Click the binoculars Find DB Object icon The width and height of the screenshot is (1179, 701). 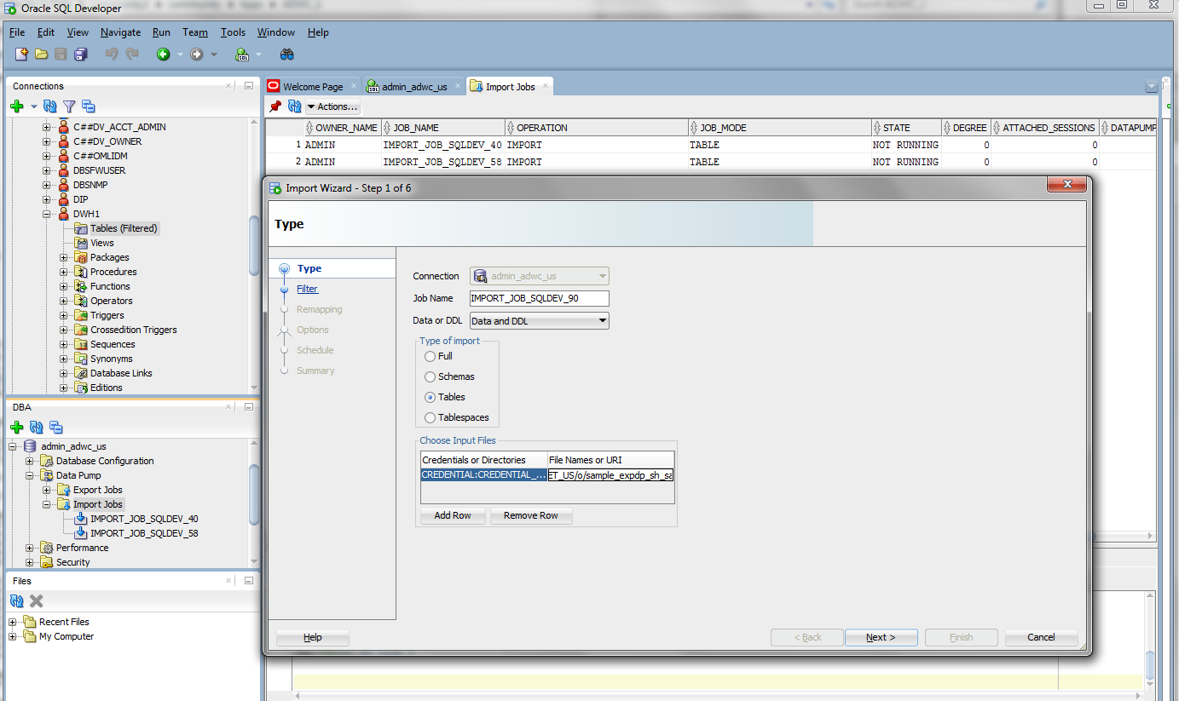pyautogui.click(x=287, y=55)
